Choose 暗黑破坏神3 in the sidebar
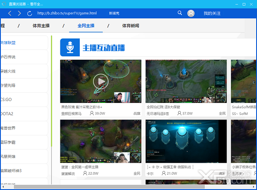This screenshot has height=190, width=257. pyautogui.click(x=24, y=171)
